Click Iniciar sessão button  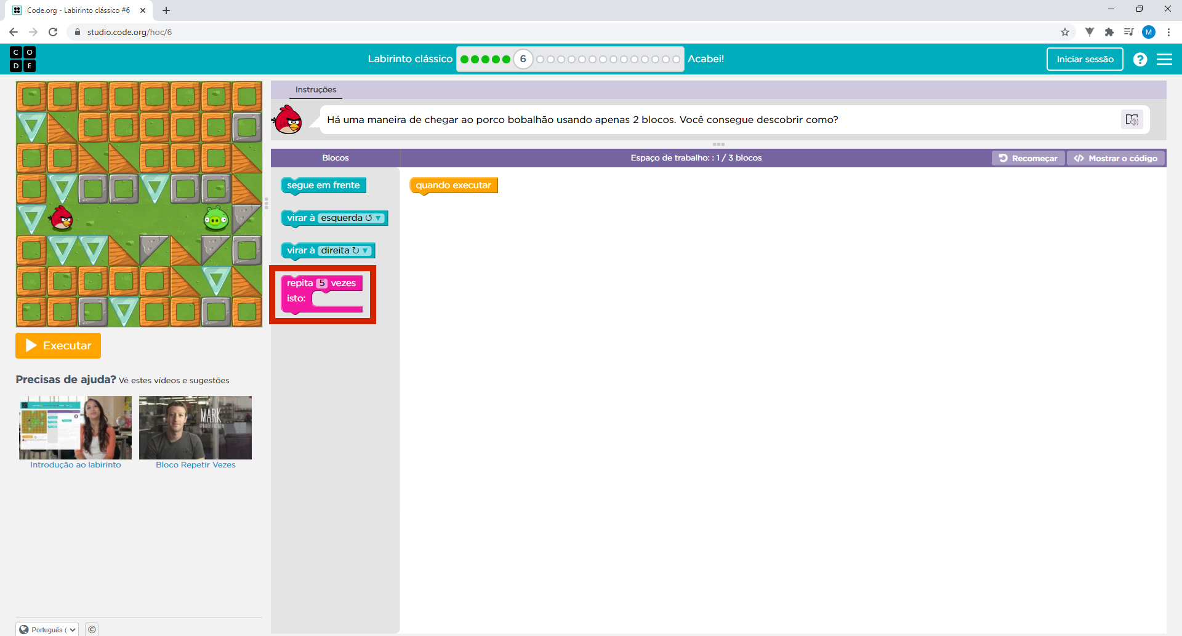click(1085, 59)
